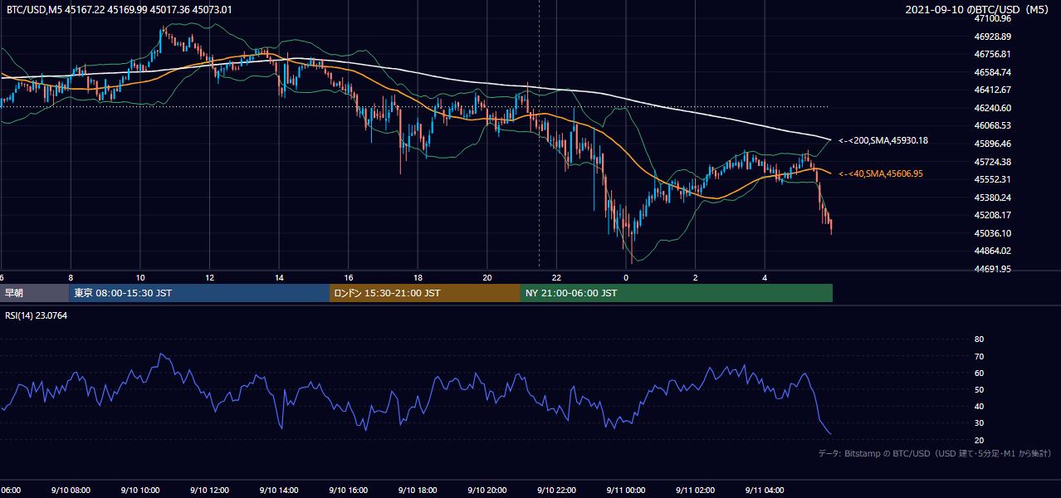
Task: Click the 9/10 08:00 date label
Action: [x=71, y=491]
